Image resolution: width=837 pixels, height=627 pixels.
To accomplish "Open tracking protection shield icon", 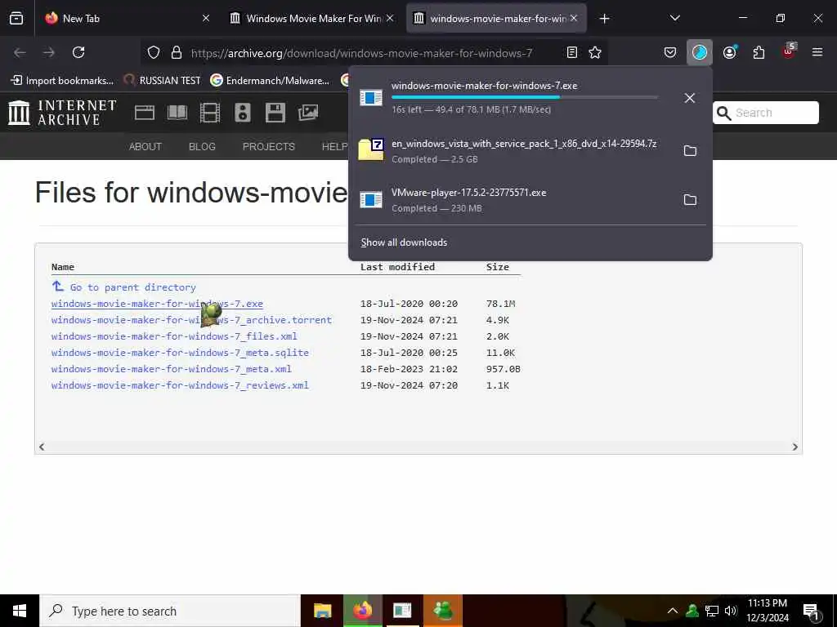I will click(154, 52).
